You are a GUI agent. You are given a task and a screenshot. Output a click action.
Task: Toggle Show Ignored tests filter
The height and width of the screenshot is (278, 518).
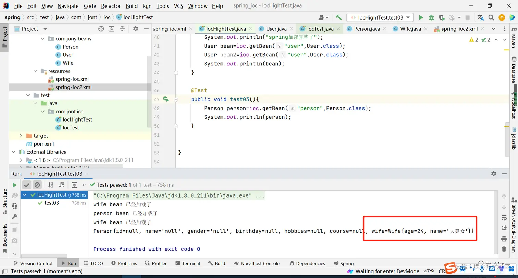pyautogui.click(x=37, y=185)
